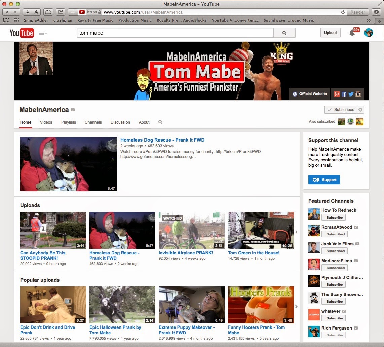This screenshot has height=347, width=384.
Task: Open the Official Website link
Action: (310, 94)
